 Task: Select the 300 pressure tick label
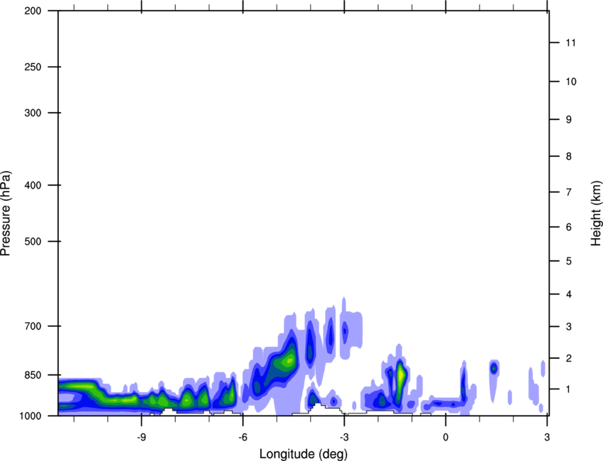click(33, 113)
